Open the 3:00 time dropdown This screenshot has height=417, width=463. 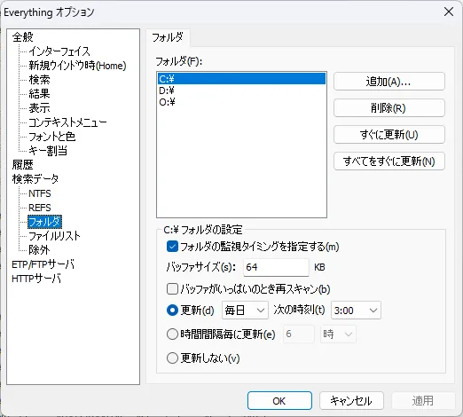point(356,311)
